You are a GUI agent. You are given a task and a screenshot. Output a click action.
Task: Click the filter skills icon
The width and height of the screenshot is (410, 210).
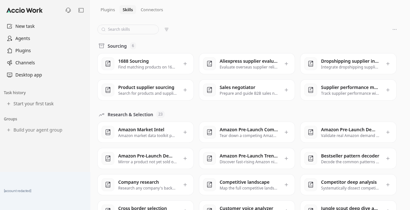[167, 29]
